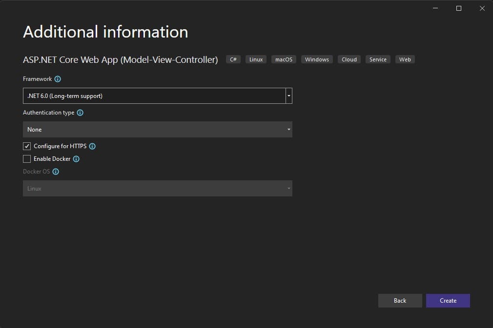
Task: Uncheck Configure for HTTPS
Action: tap(27, 146)
